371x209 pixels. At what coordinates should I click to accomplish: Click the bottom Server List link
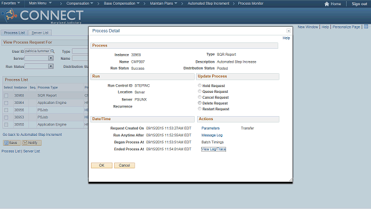click(x=31, y=151)
